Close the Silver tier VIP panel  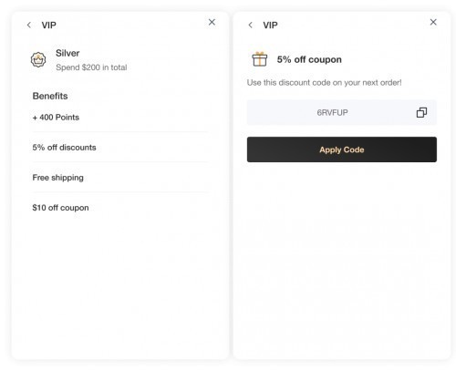coord(212,22)
